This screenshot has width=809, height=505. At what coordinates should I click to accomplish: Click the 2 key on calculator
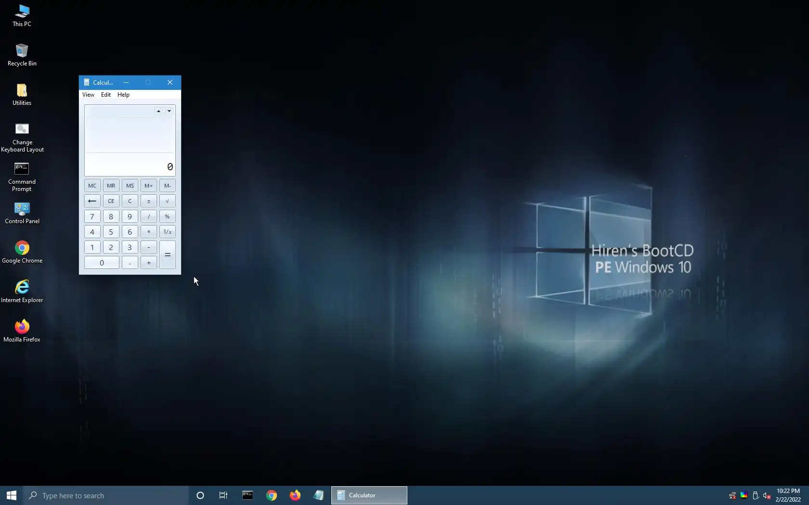coord(111,247)
